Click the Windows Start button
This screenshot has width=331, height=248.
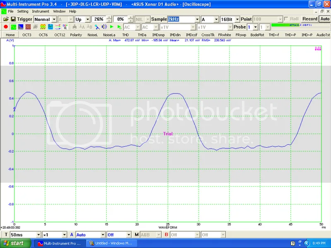tap(15, 243)
